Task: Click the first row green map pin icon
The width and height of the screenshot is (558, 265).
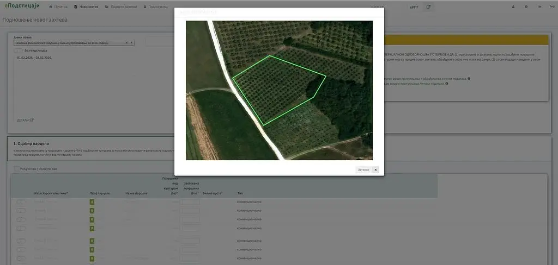Action: point(92,202)
